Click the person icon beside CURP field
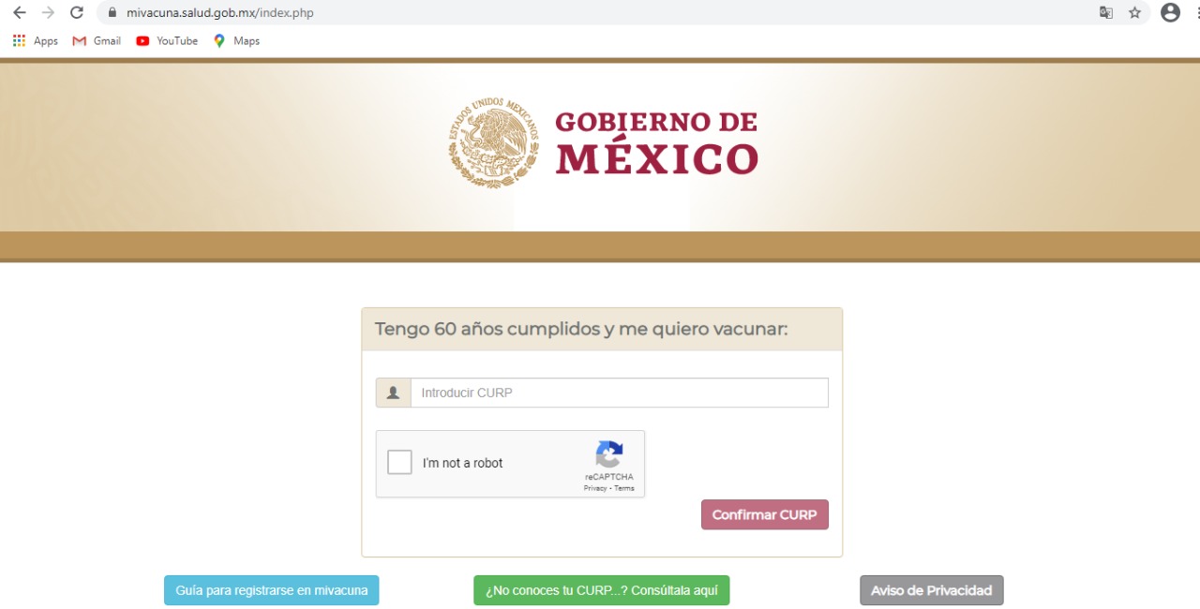This screenshot has width=1200, height=609. pyautogui.click(x=394, y=393)
